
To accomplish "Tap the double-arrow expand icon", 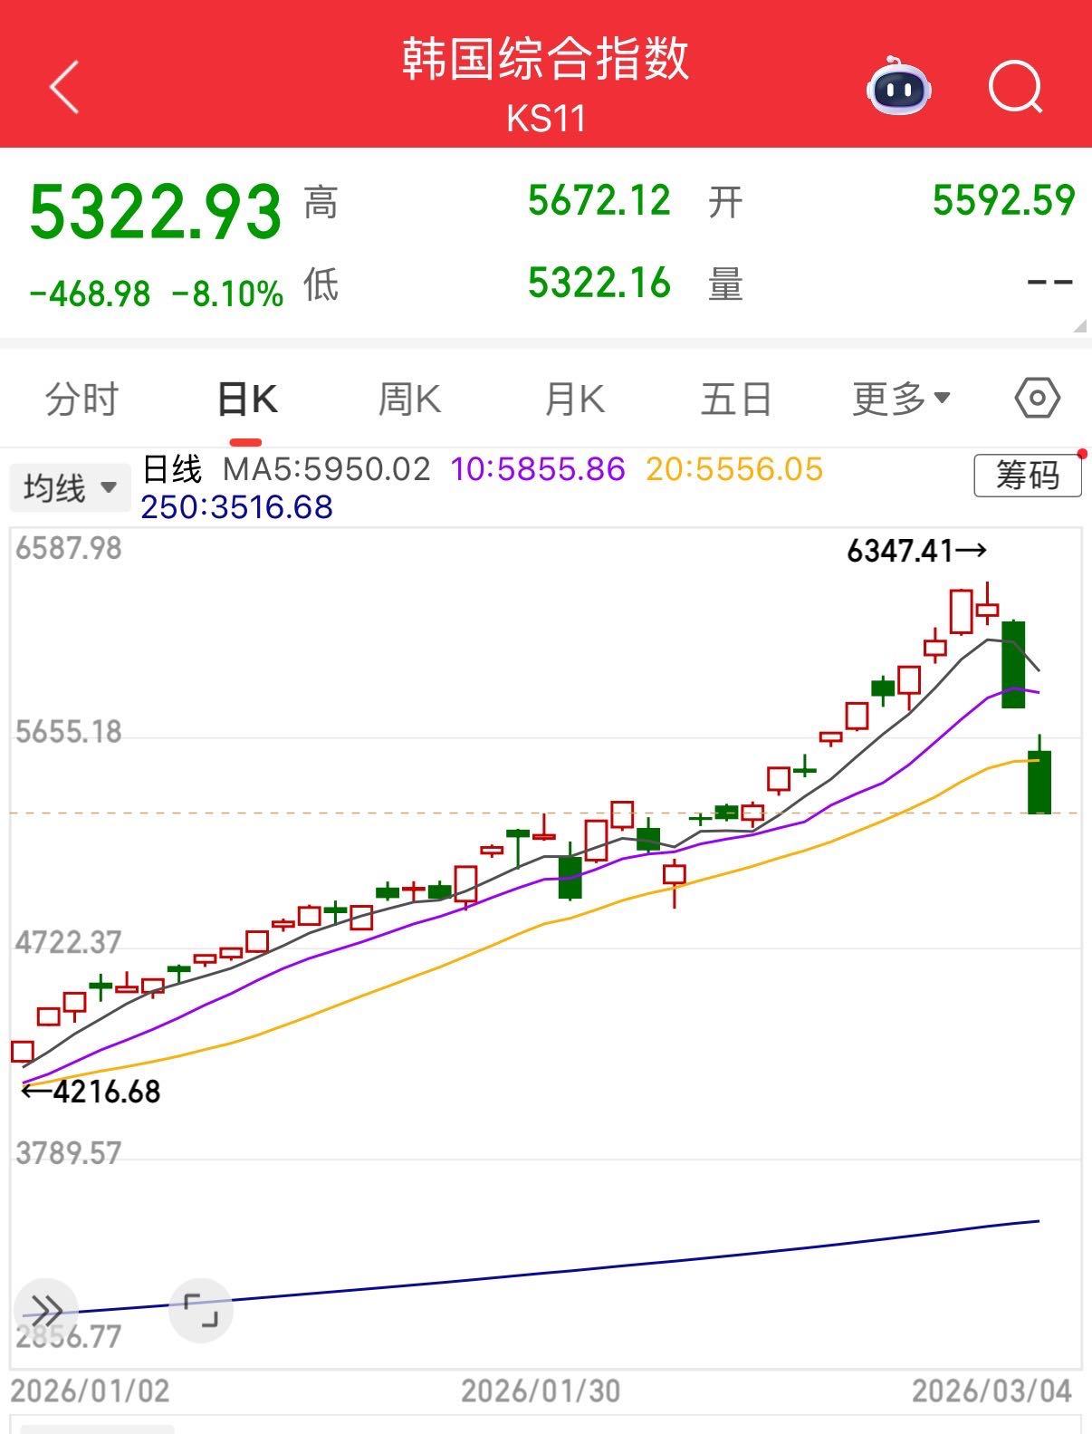I will tap(46, 1309).
